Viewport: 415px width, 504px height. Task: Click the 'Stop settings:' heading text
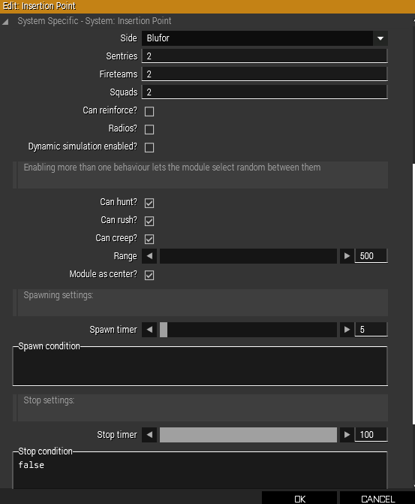[49, 400]
